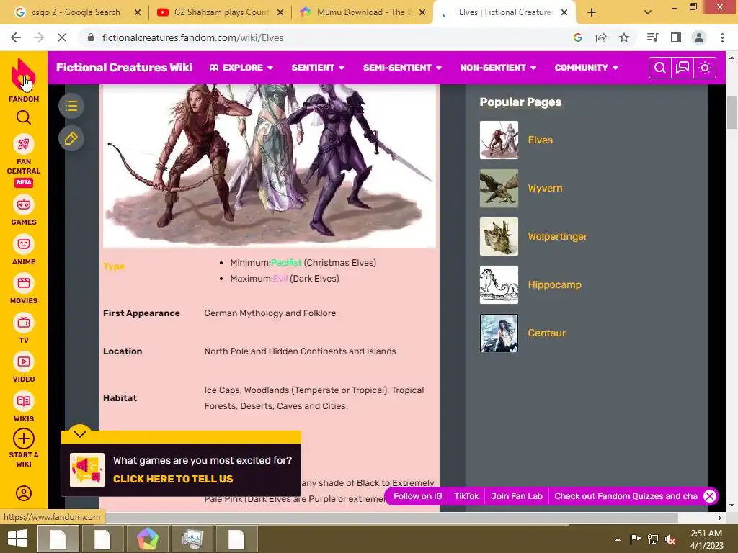Click the page vertical scrollbar thumb
Screen dimensions: 738x553
coord(732,112)
